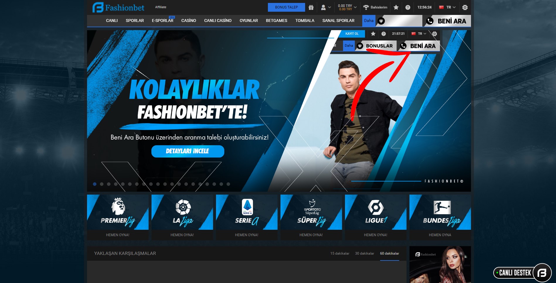Open the user account menu
This screenshot has width=556, height=283.
[326, 7]
